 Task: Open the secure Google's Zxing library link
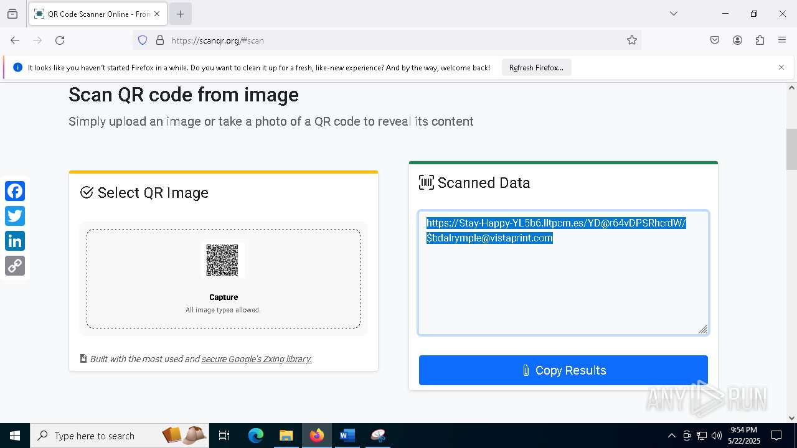(x=257, y=359)
